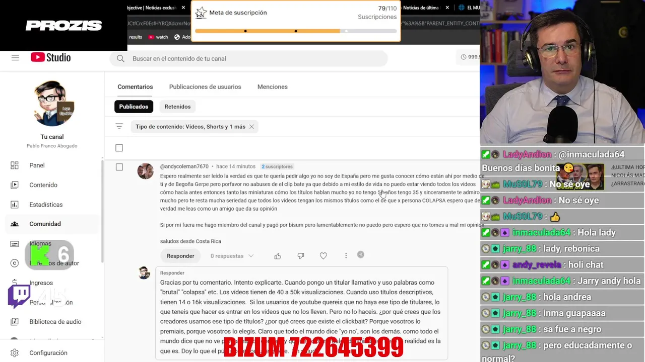Remove the Tipo de contenido filter

pyautogui.click(x=251, y=127)
